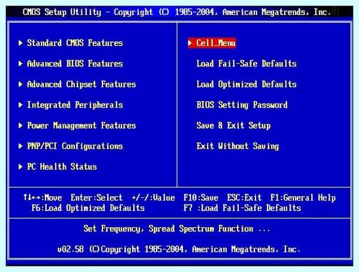Screen dimensions: 359x272
Task: Open PNP/PCI Configurations menu
Action: pyautogui.click(x=75, y=146)
